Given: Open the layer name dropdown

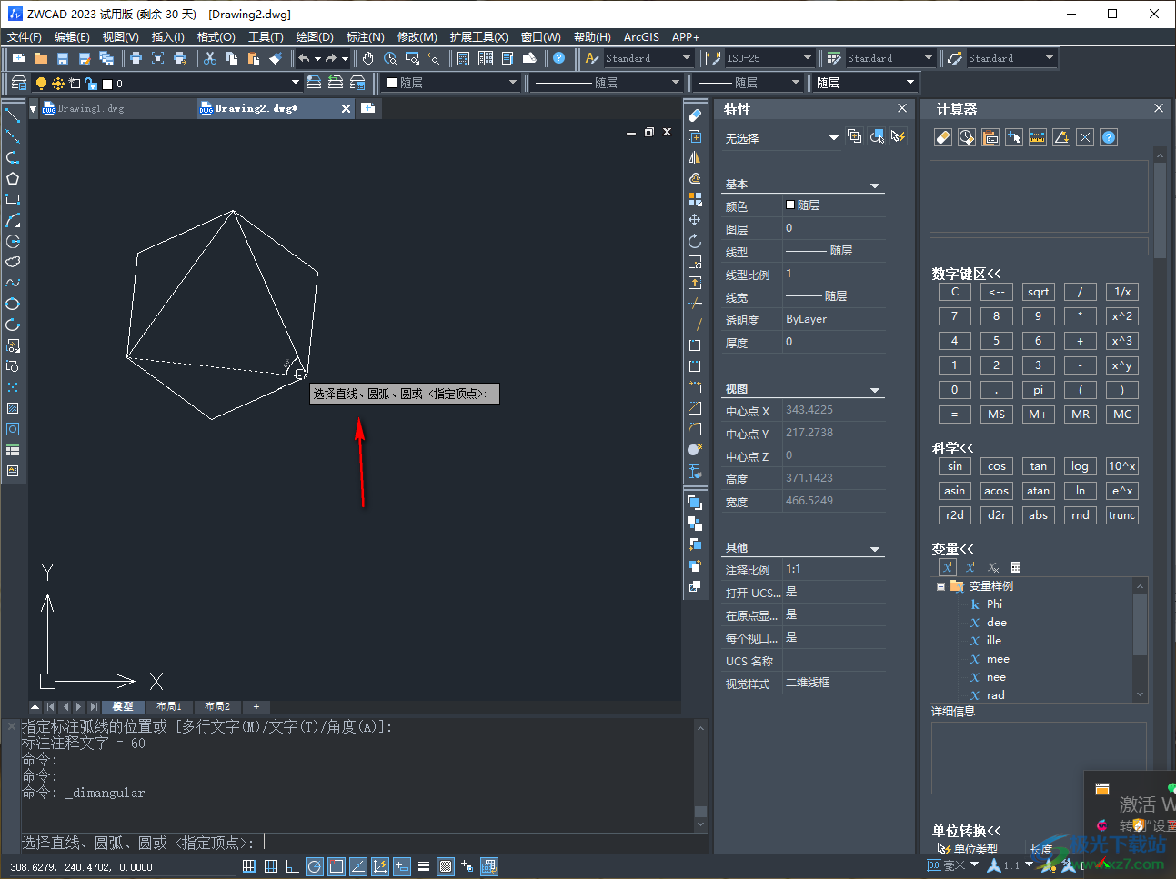Looking at the screenshot, I should (x=295, y=83).
